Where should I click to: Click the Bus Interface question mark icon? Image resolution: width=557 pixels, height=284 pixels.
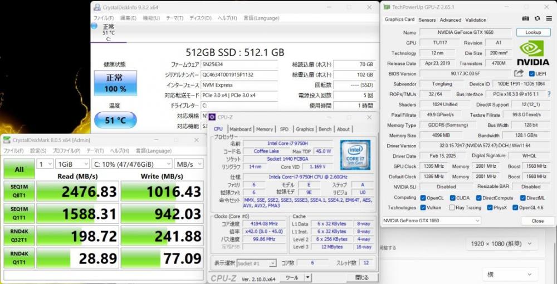pos(550,94)
